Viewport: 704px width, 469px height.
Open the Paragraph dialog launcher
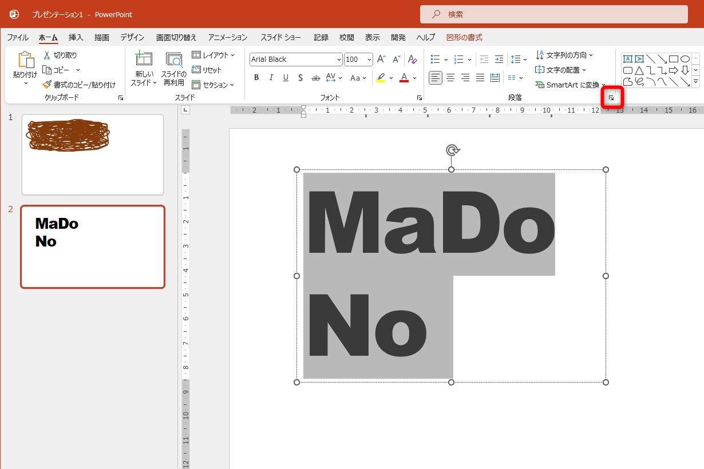pos(611,98)
